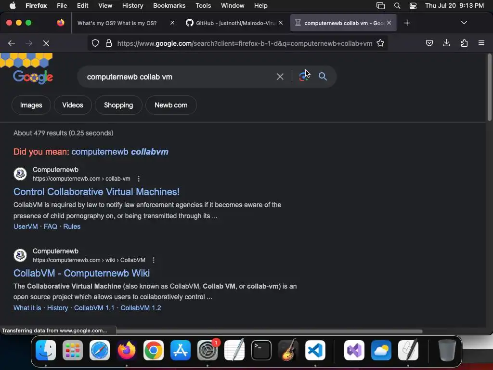Image resolution: width=493 pixels, height=370 pixels.
Task: Open the extensions puzzle icon
Action: 464,43
